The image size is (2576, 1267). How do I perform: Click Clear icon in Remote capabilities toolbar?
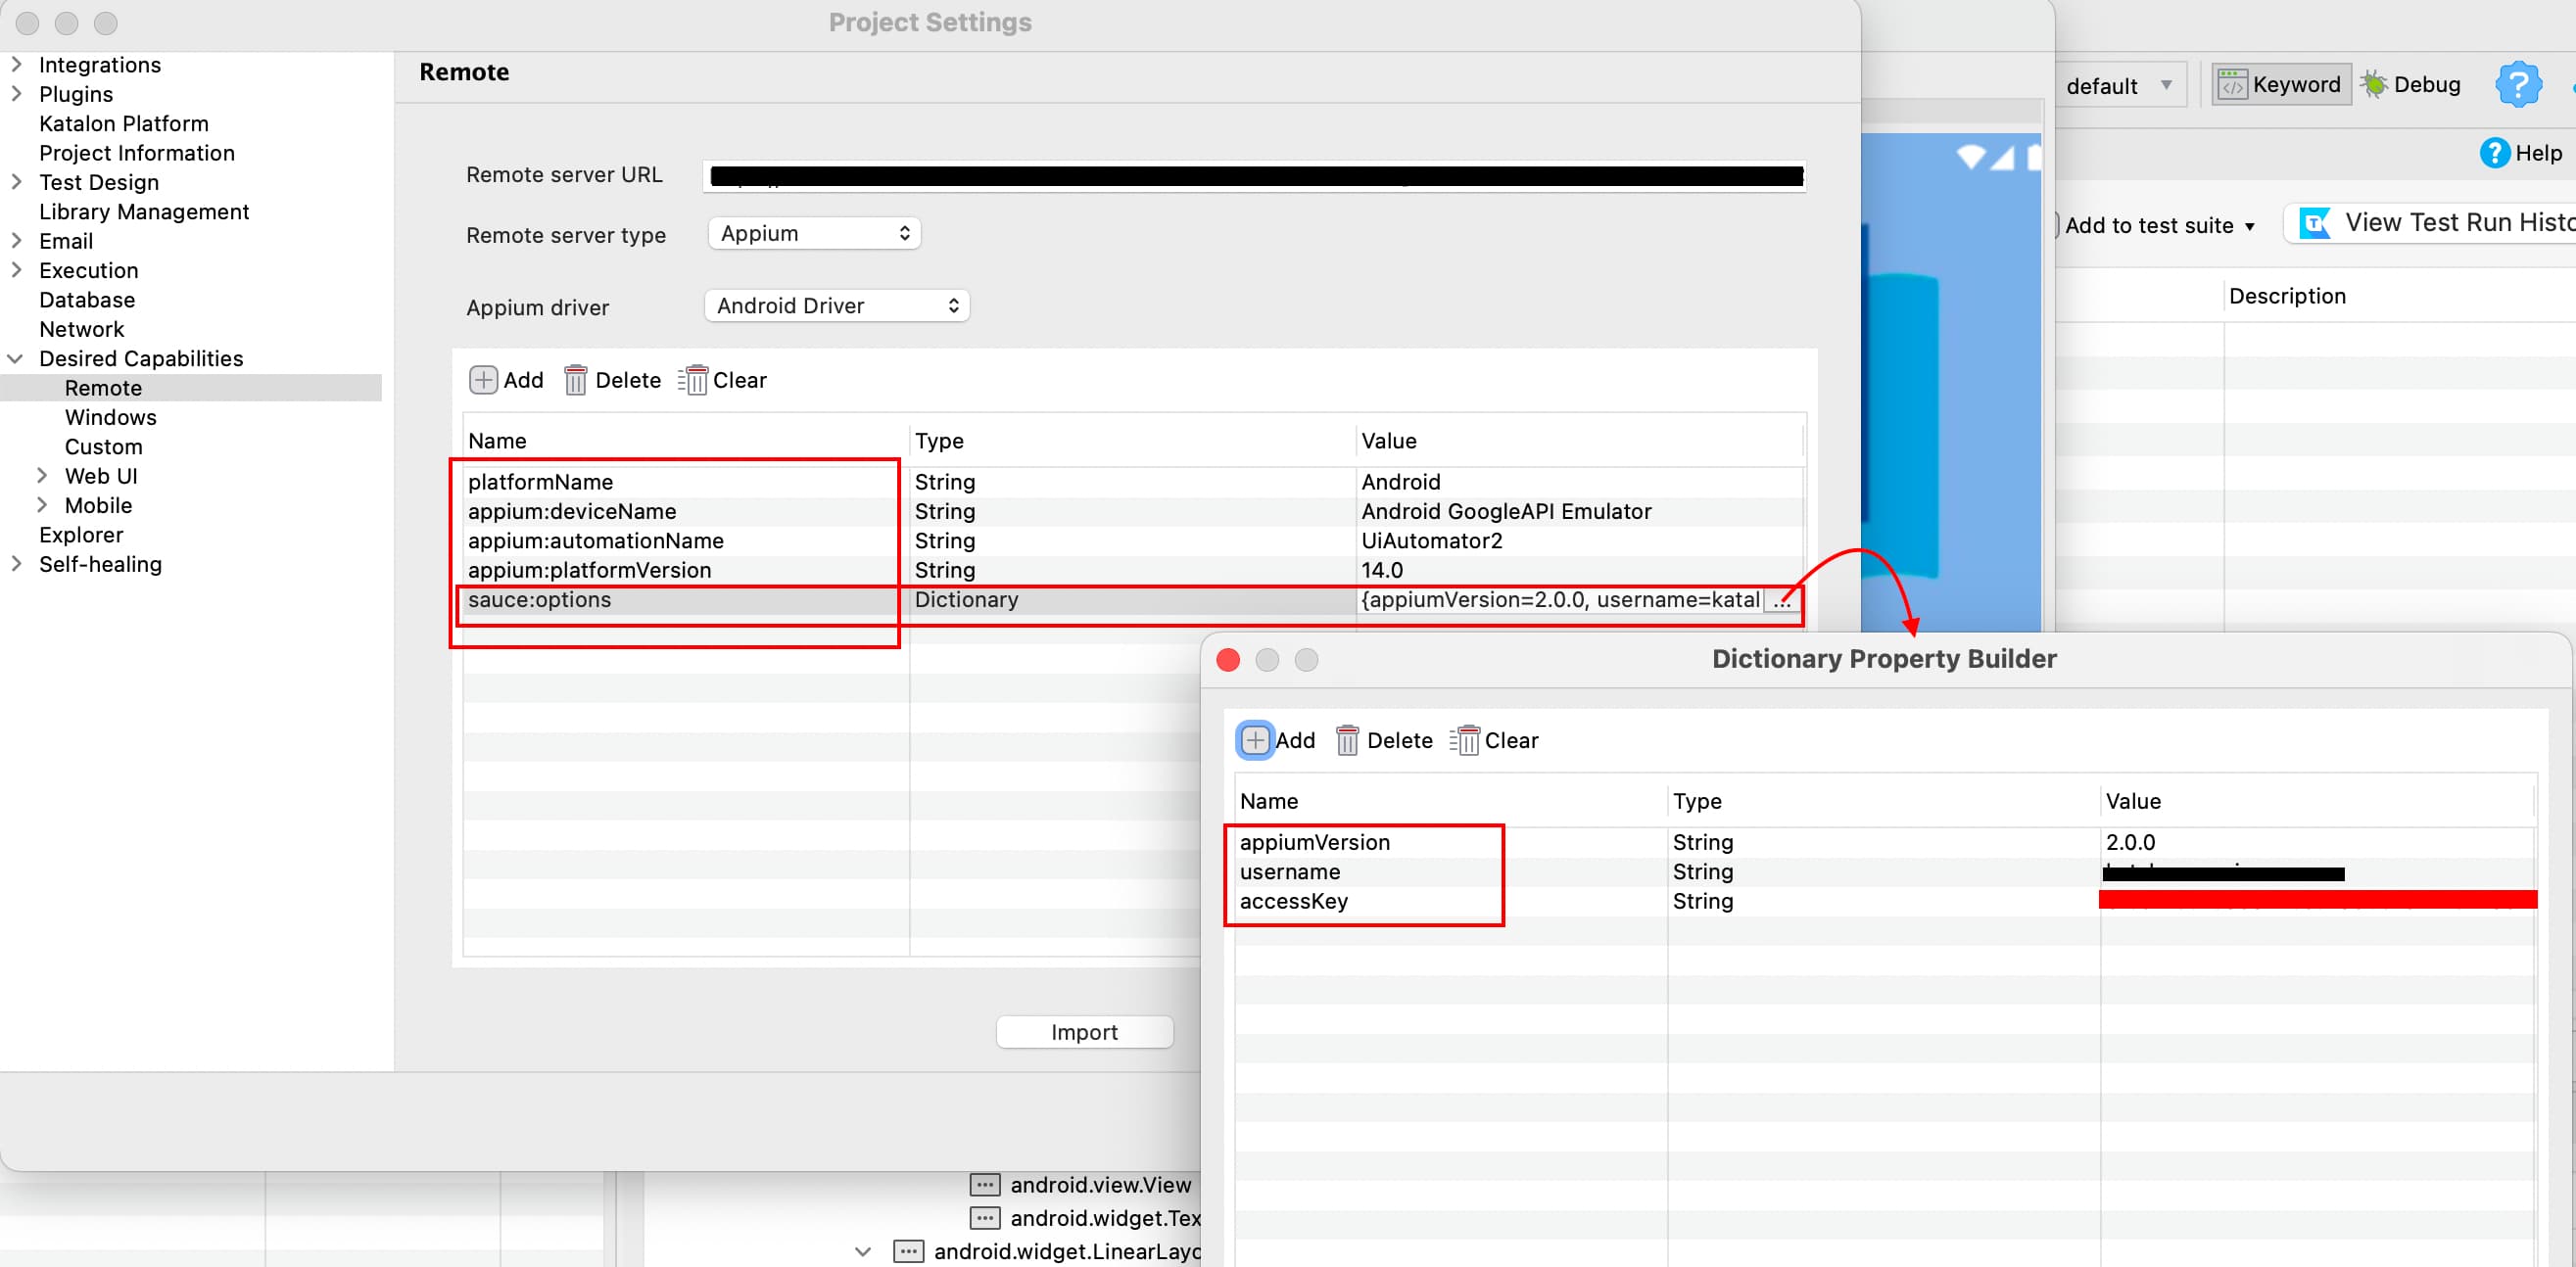pyautogui.click(x=693, y=380)
